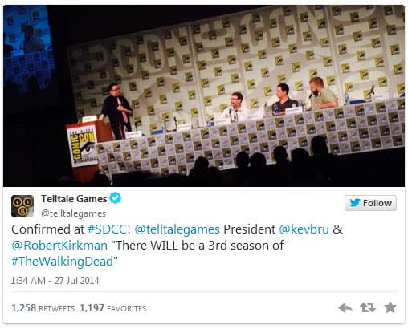Click the Comic Con podium logo in photo

click(82, 147)
